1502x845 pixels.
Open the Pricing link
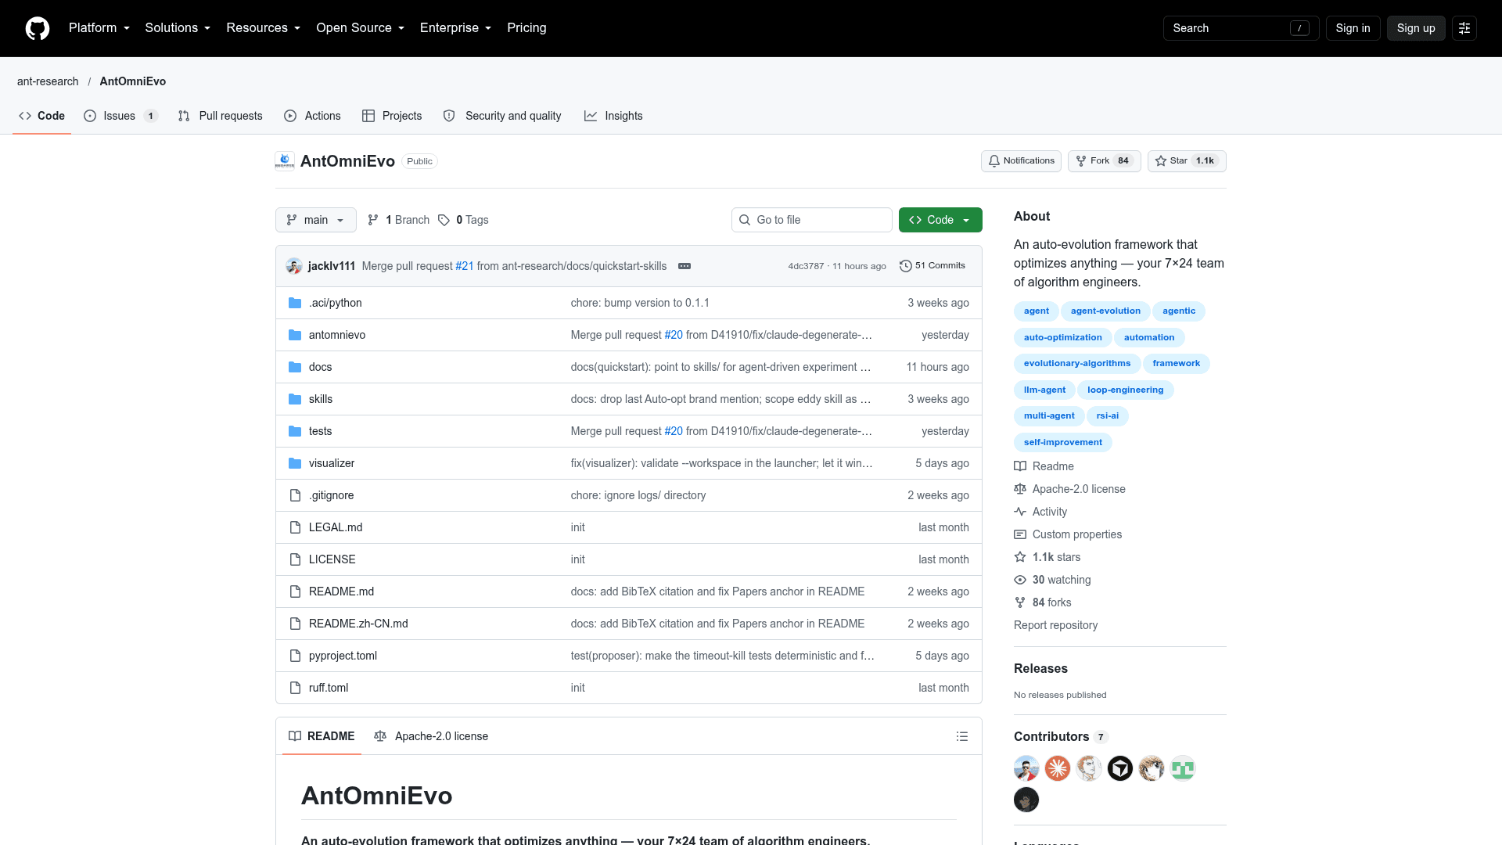526,28
